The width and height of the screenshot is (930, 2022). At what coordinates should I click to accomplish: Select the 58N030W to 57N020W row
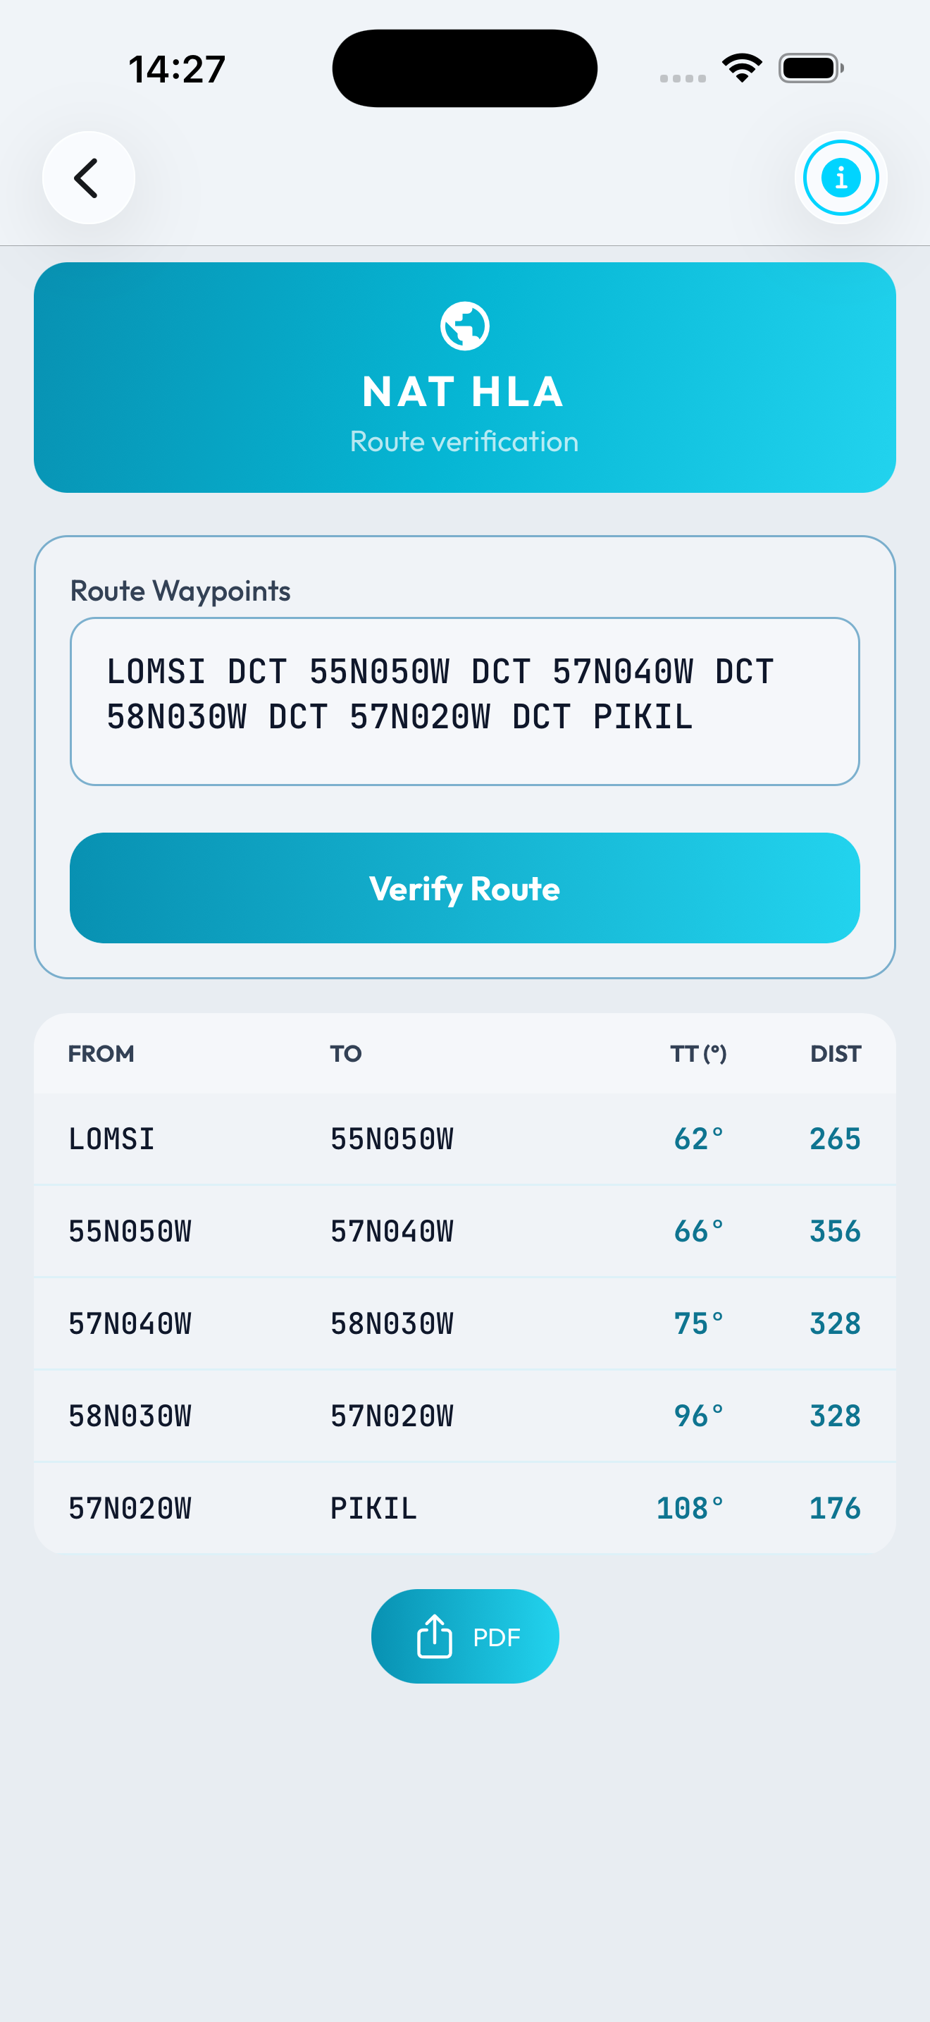464,1415
